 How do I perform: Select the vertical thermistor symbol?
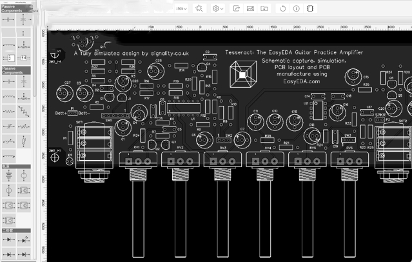(x=24, y=141)
